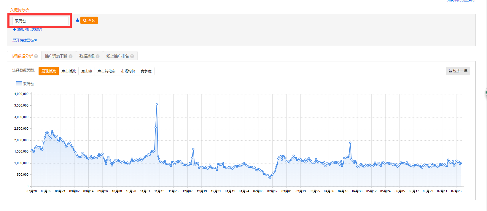
Task: Select the 点击指数 data type
Action: pos(69,71)
